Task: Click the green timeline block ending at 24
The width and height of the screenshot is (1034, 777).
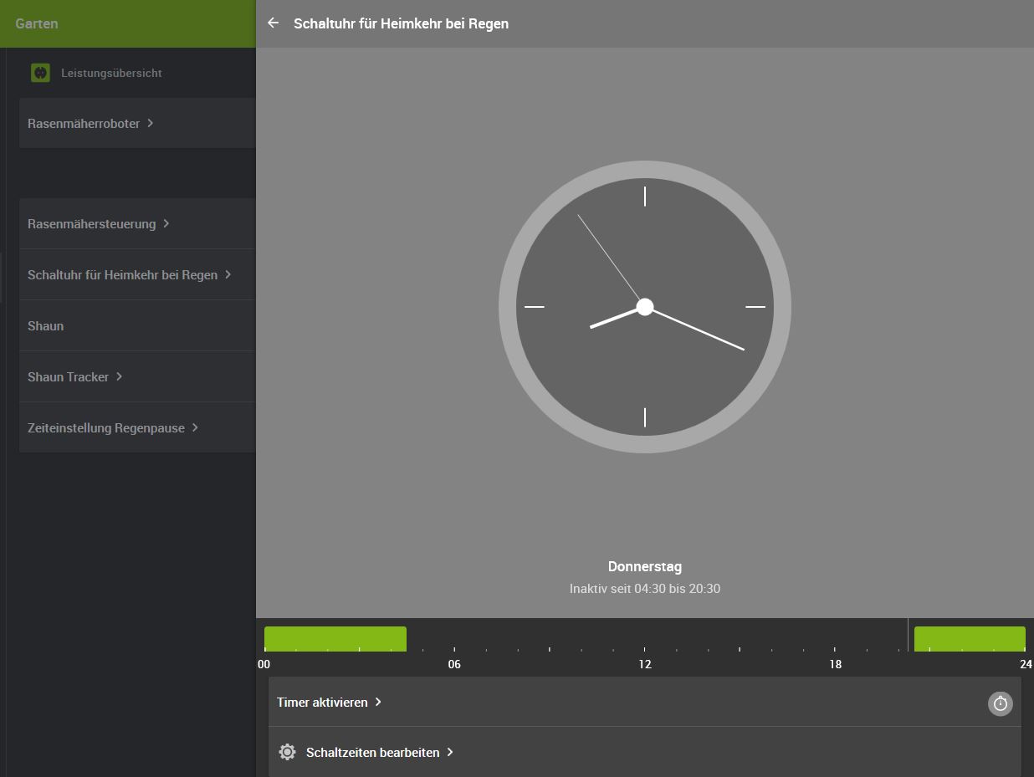Action: tap(969, 639)
